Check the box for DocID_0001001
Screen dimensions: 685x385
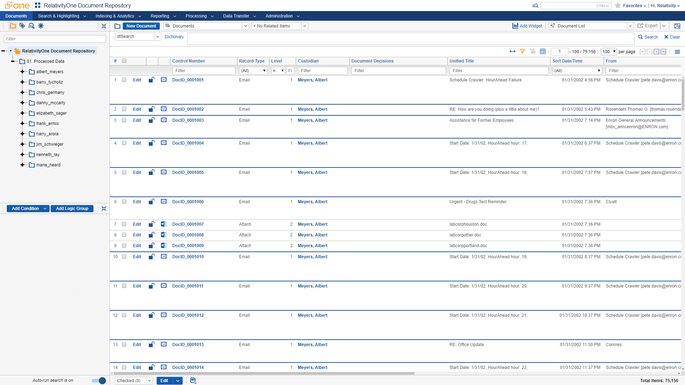click(x=124, y=80)
